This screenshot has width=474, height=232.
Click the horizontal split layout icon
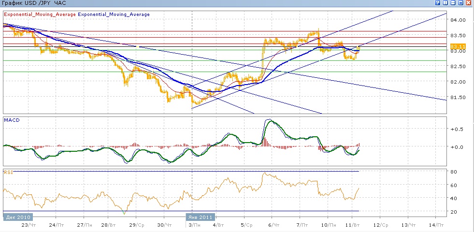[x=453, y=3]
